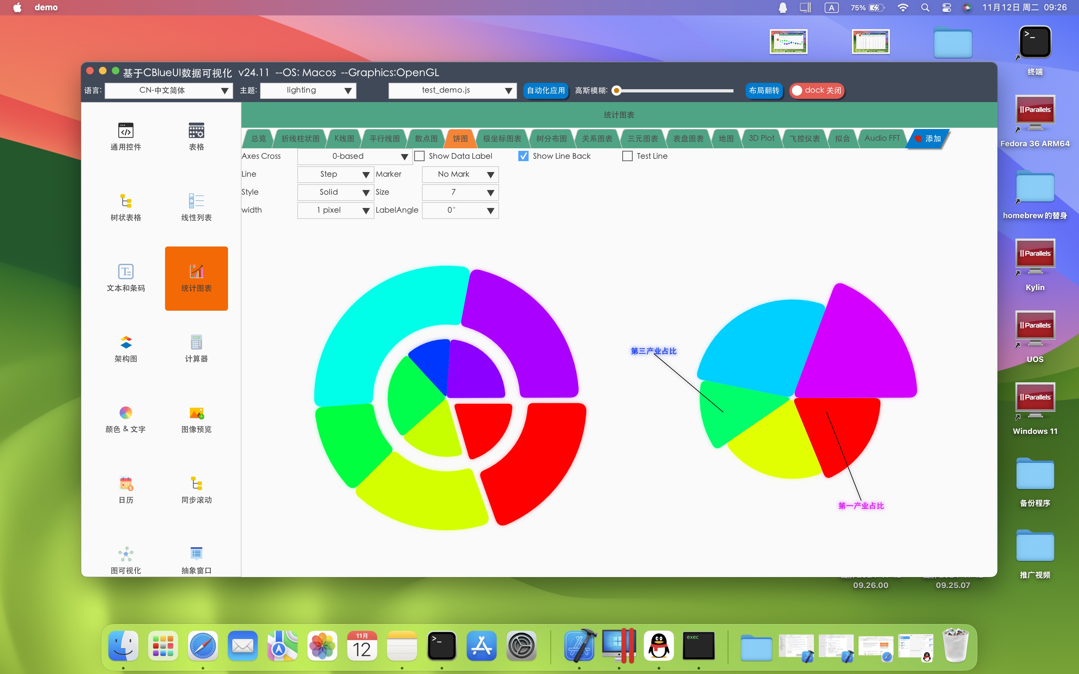Open the 图像预览 sidebar item
Screen dimensions: 1079x674
196,419
